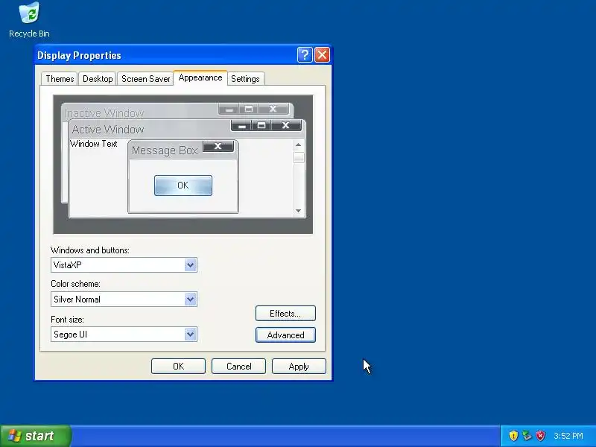This screenshot has height=447, width=596.
Task: Select the Appearance tab
Action: click(200, 78)
